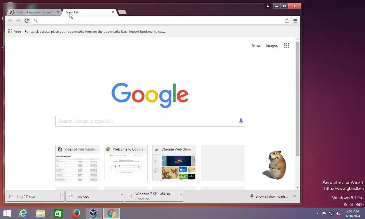This screenshot has height=219, width=365.
Task: Expand the Windows 7 SP1 x64.iso options arrow
Action: pyautogui.click(x=181, y=196)
